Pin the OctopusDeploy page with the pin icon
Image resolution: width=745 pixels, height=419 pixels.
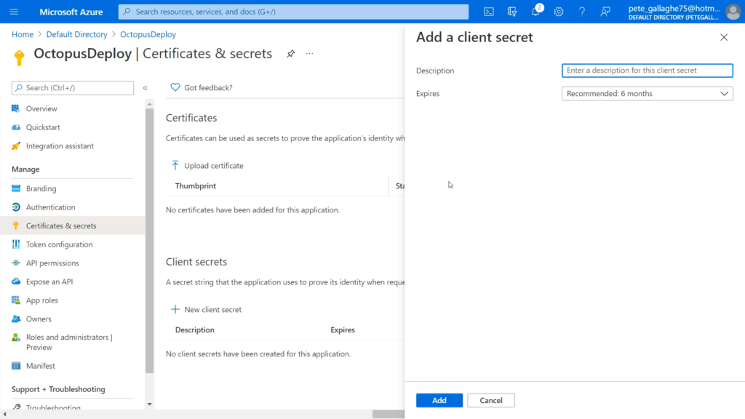click(x=290, y=54)
